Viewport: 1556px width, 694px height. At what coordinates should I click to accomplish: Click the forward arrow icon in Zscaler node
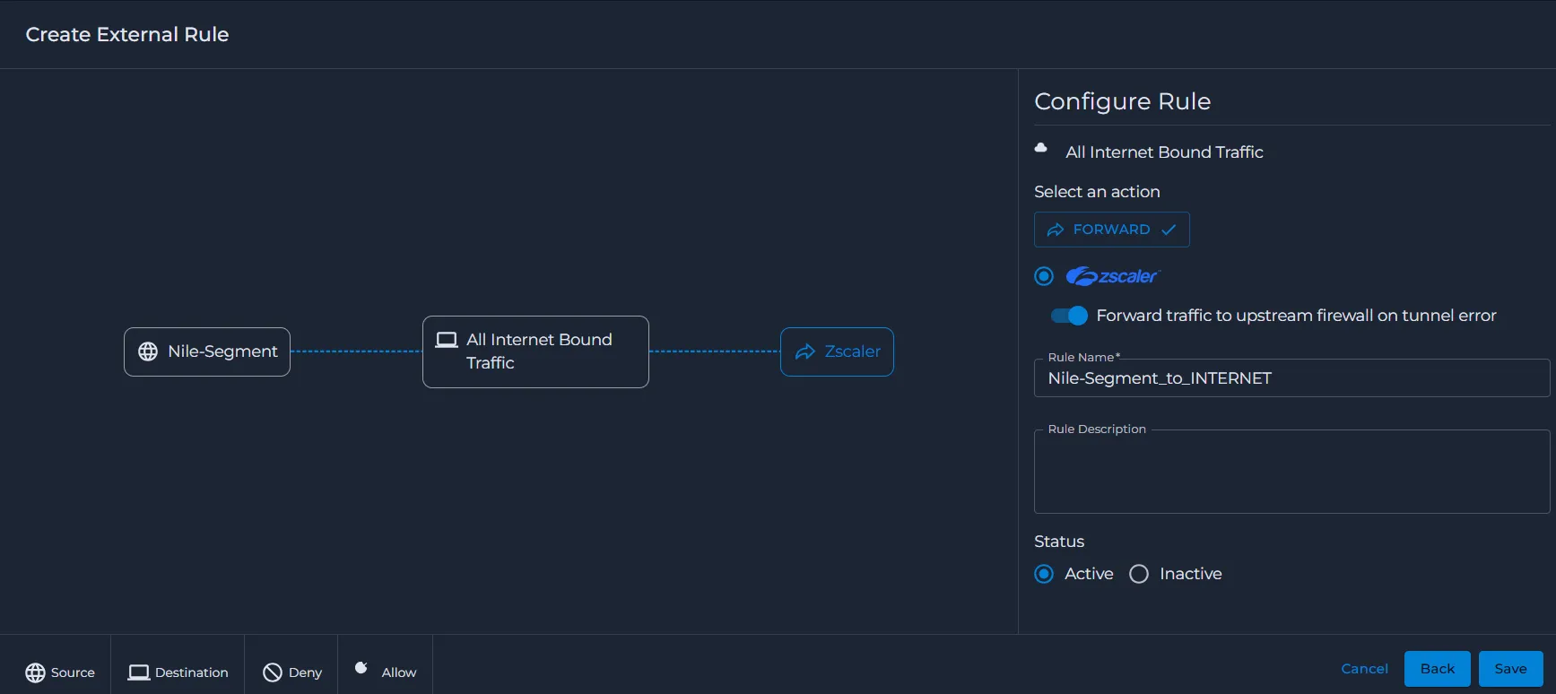point(805,351)
